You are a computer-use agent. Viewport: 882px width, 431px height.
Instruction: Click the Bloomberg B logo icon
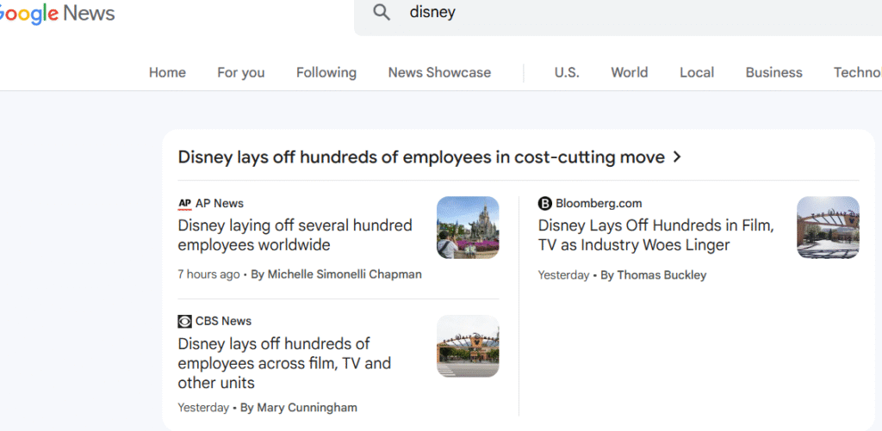[544, 203]
